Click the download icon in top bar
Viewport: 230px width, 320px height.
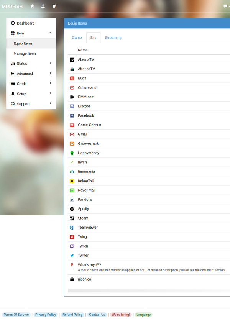[x=43, y=6]
